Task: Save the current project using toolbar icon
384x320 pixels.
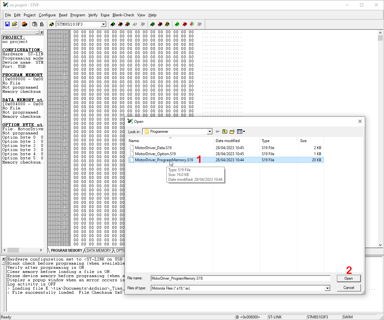Action: [x=7, y=24]
